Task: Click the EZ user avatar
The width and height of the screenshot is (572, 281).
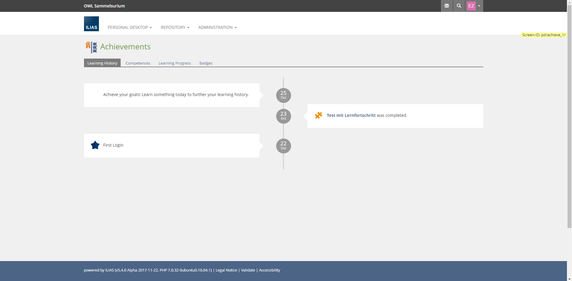Action: (x=471, y=6)
